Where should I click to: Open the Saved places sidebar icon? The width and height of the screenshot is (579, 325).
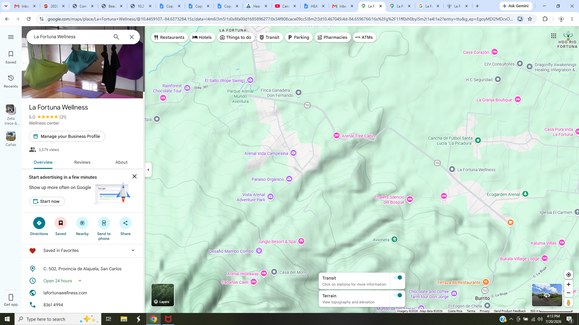[x=11, y=57]
